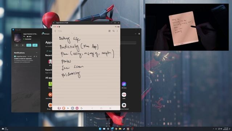Open the Windows Start menu
The image size is (232, 131).
[x=100, y=129]
